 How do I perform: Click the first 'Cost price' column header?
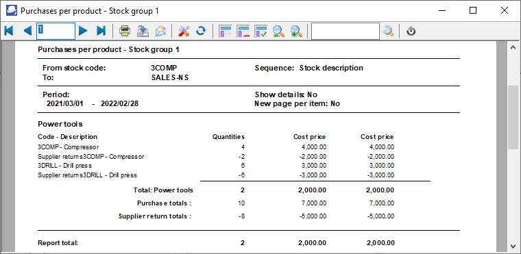tap(309, 137)
